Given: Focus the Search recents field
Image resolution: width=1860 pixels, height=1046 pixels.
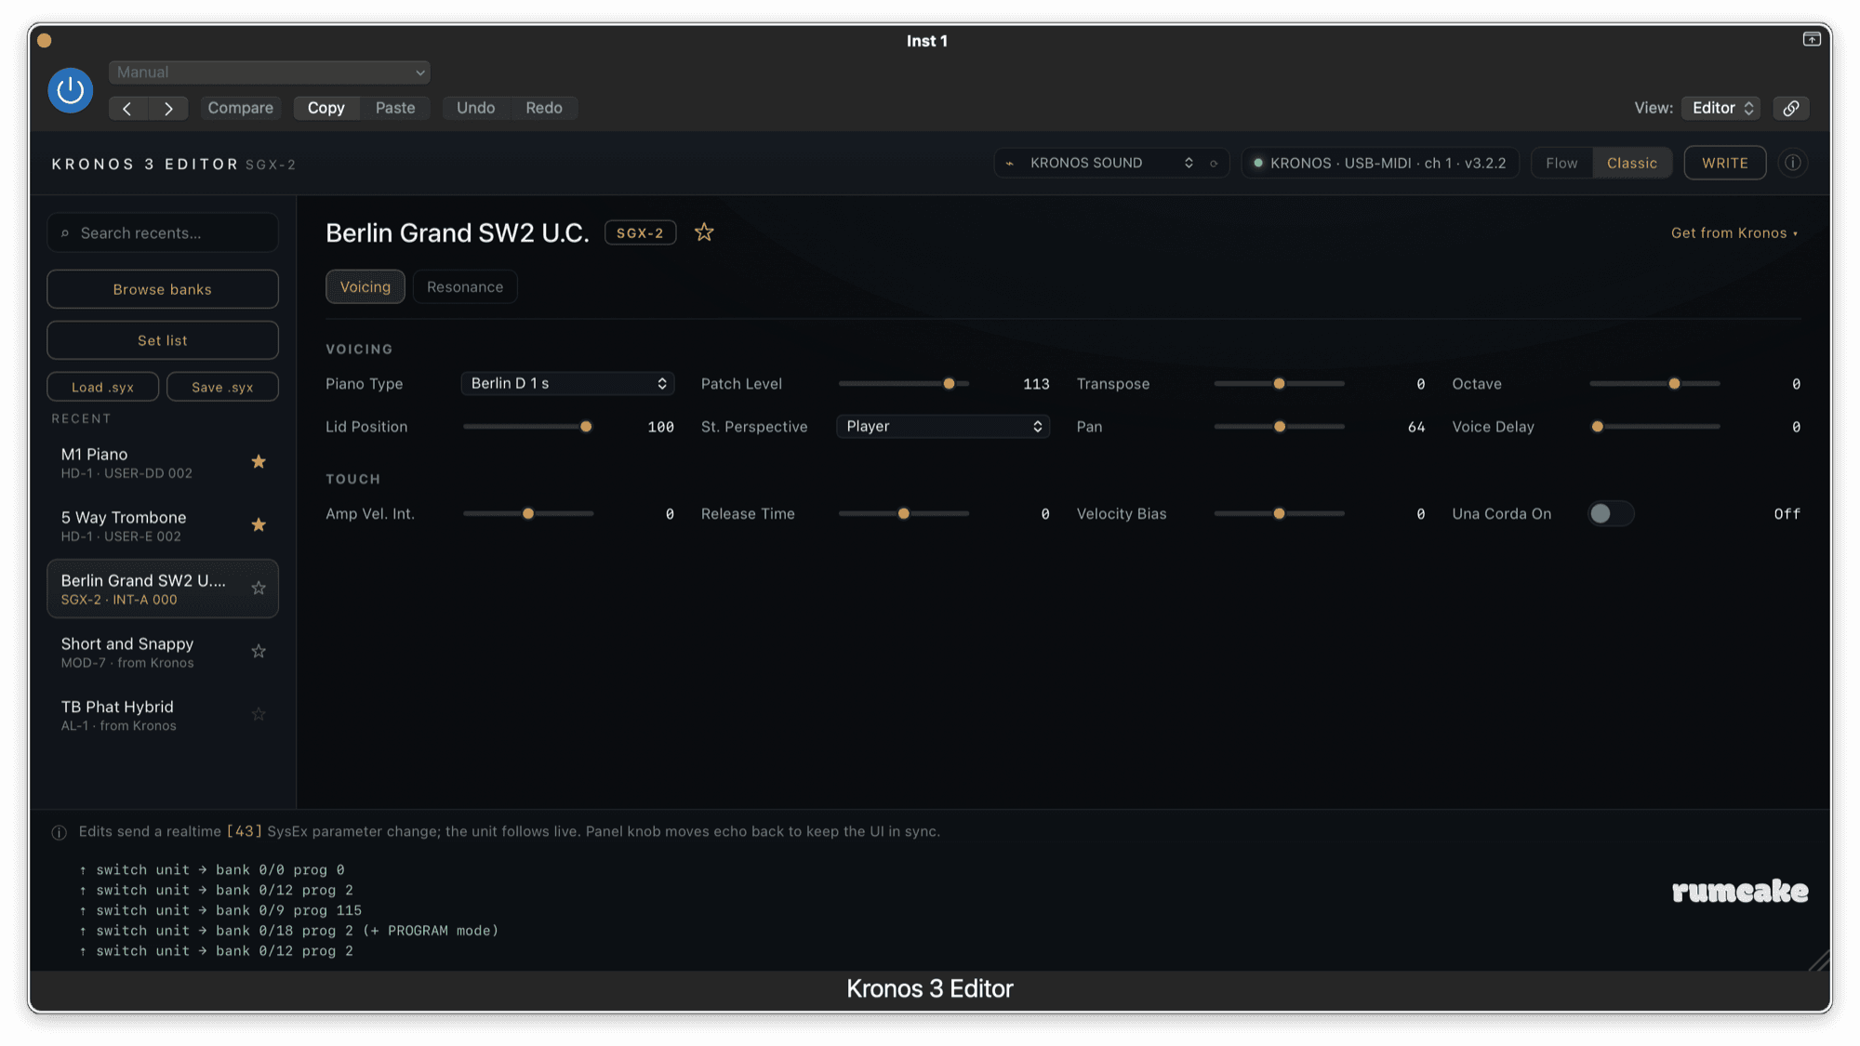Looking at the screenshot, I should point(163,232).
